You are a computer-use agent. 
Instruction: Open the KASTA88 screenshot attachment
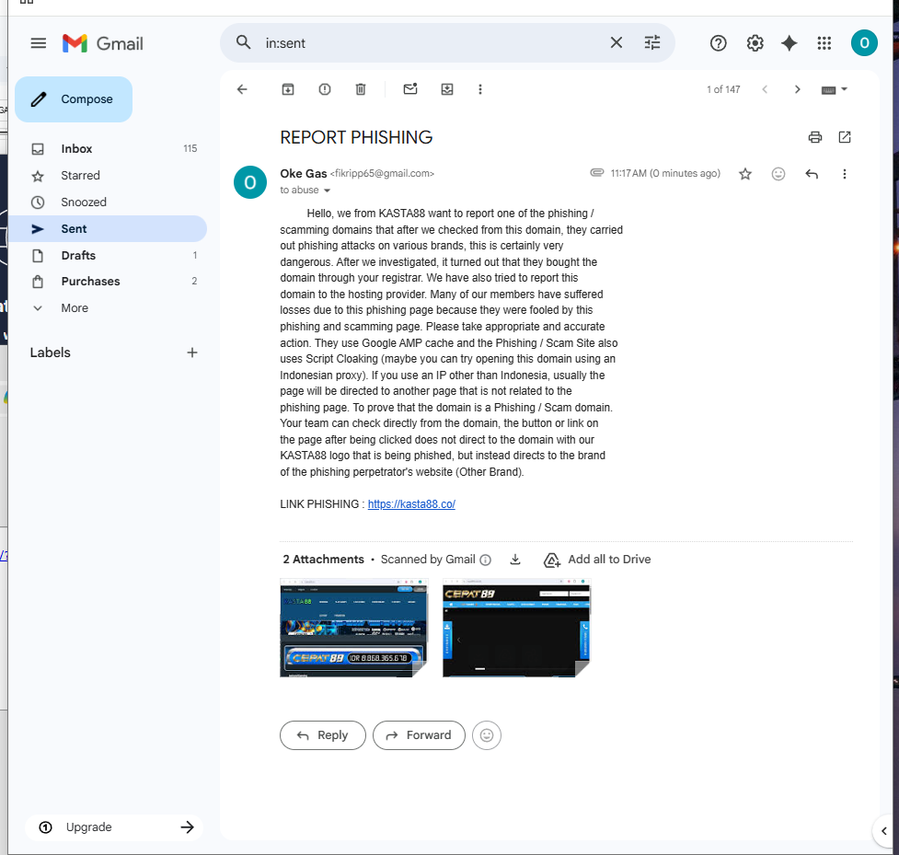(353, 628)
